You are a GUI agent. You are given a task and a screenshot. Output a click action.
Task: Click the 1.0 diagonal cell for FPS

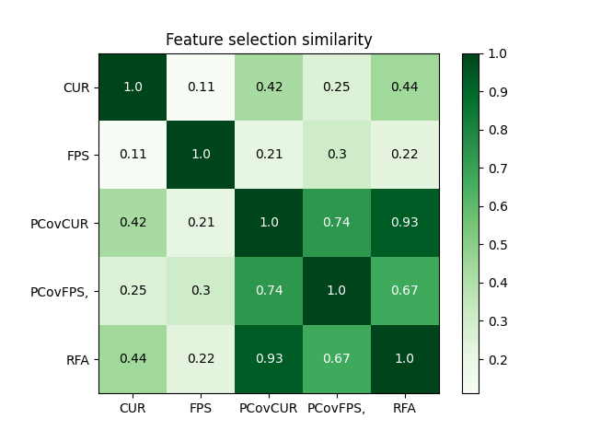(201, 156)
